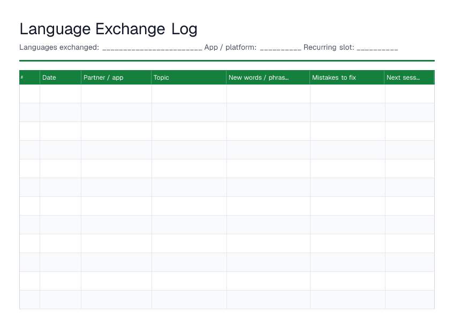Click the 'Recurring slot:' label
This screenshot has height=321, width=454.
tap(329, 47)
